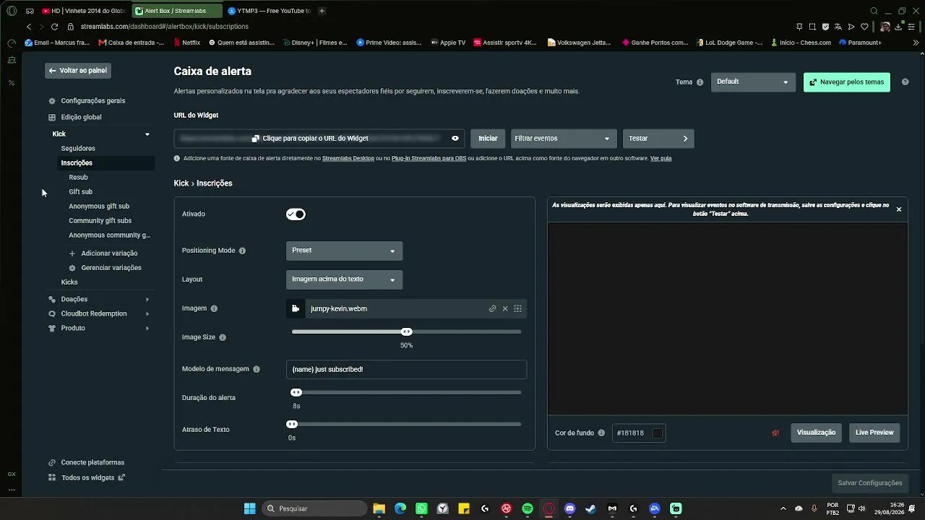Viewport: 925px width, 520px height.
Task: Open Spotify from the taskbar
Action: (528, 508)
